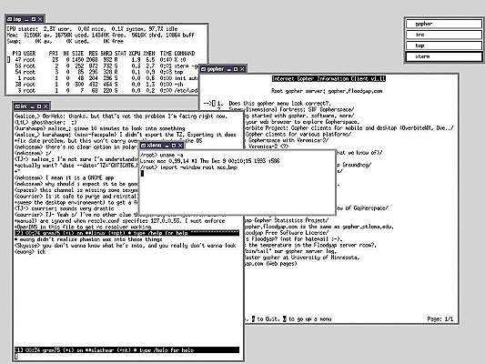Open 'Floodgap Free Software License/' entry

(286, 233)
